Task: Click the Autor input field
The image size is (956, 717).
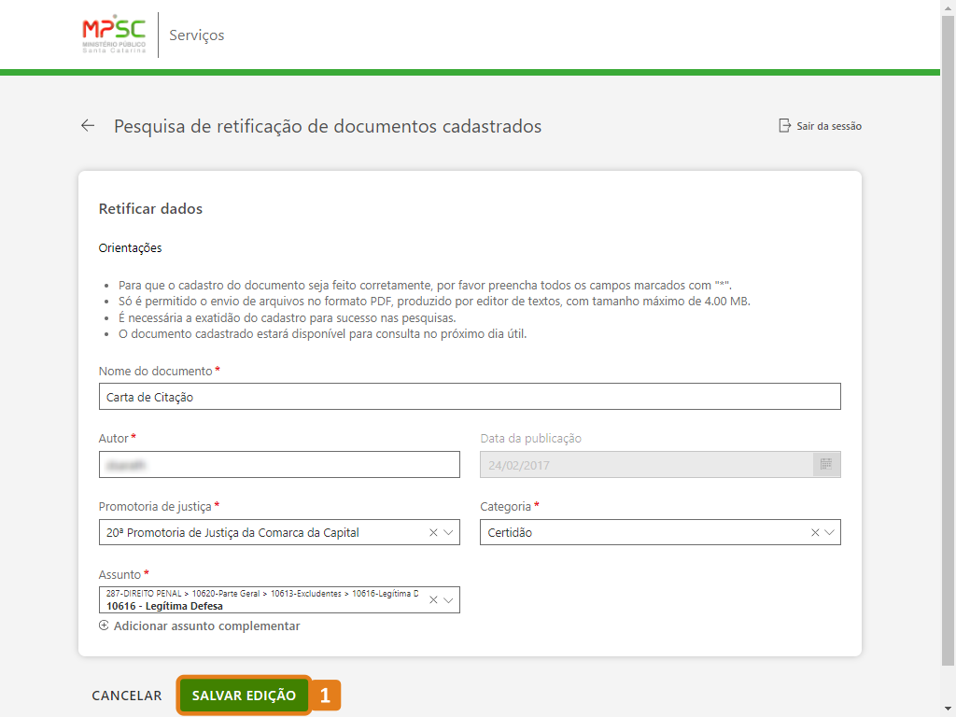Action: click(278, 464)
